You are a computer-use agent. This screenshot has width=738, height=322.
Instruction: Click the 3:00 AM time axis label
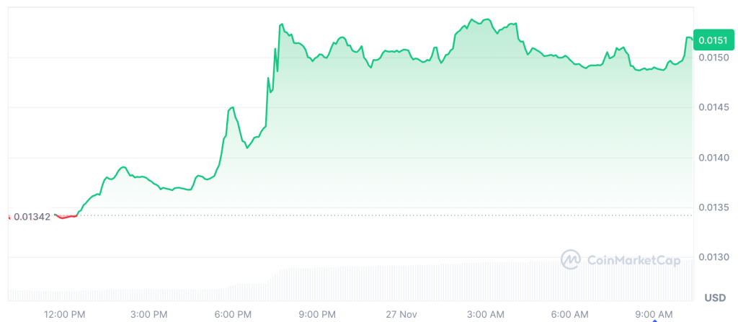pos(485,314)
